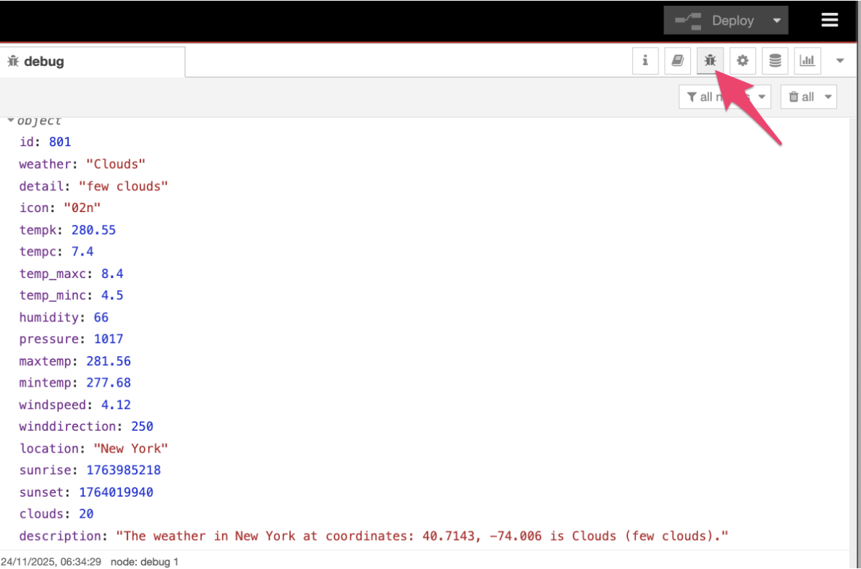This screenshot has height=569, width=861.
Task: Click the "description" property key
Action: click(60, 536)
